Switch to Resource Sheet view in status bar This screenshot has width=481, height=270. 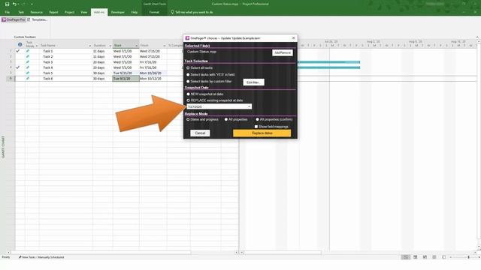point(434,257)
